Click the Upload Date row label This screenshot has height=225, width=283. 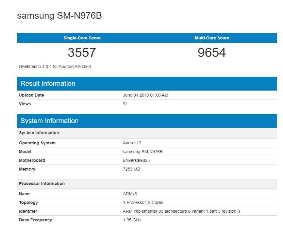click(31, 95)
